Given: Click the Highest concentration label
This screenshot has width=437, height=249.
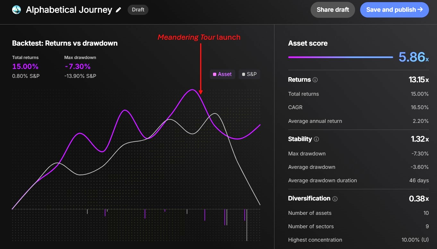Looking at the screenshot, I should pos(315,240).
